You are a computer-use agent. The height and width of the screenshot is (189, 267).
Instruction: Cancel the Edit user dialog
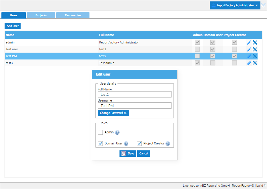(144, 154)
